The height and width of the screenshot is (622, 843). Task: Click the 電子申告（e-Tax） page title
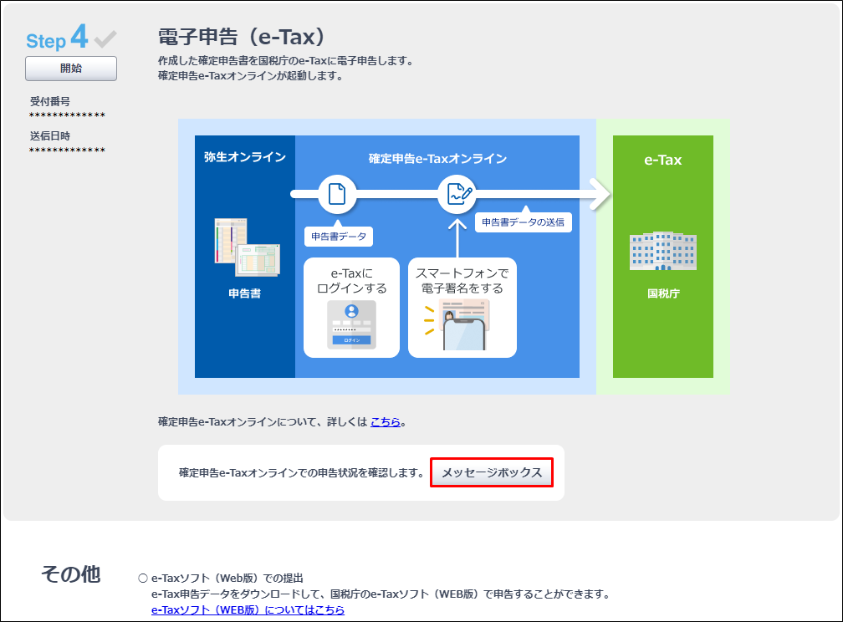click(x=242, y=37)
